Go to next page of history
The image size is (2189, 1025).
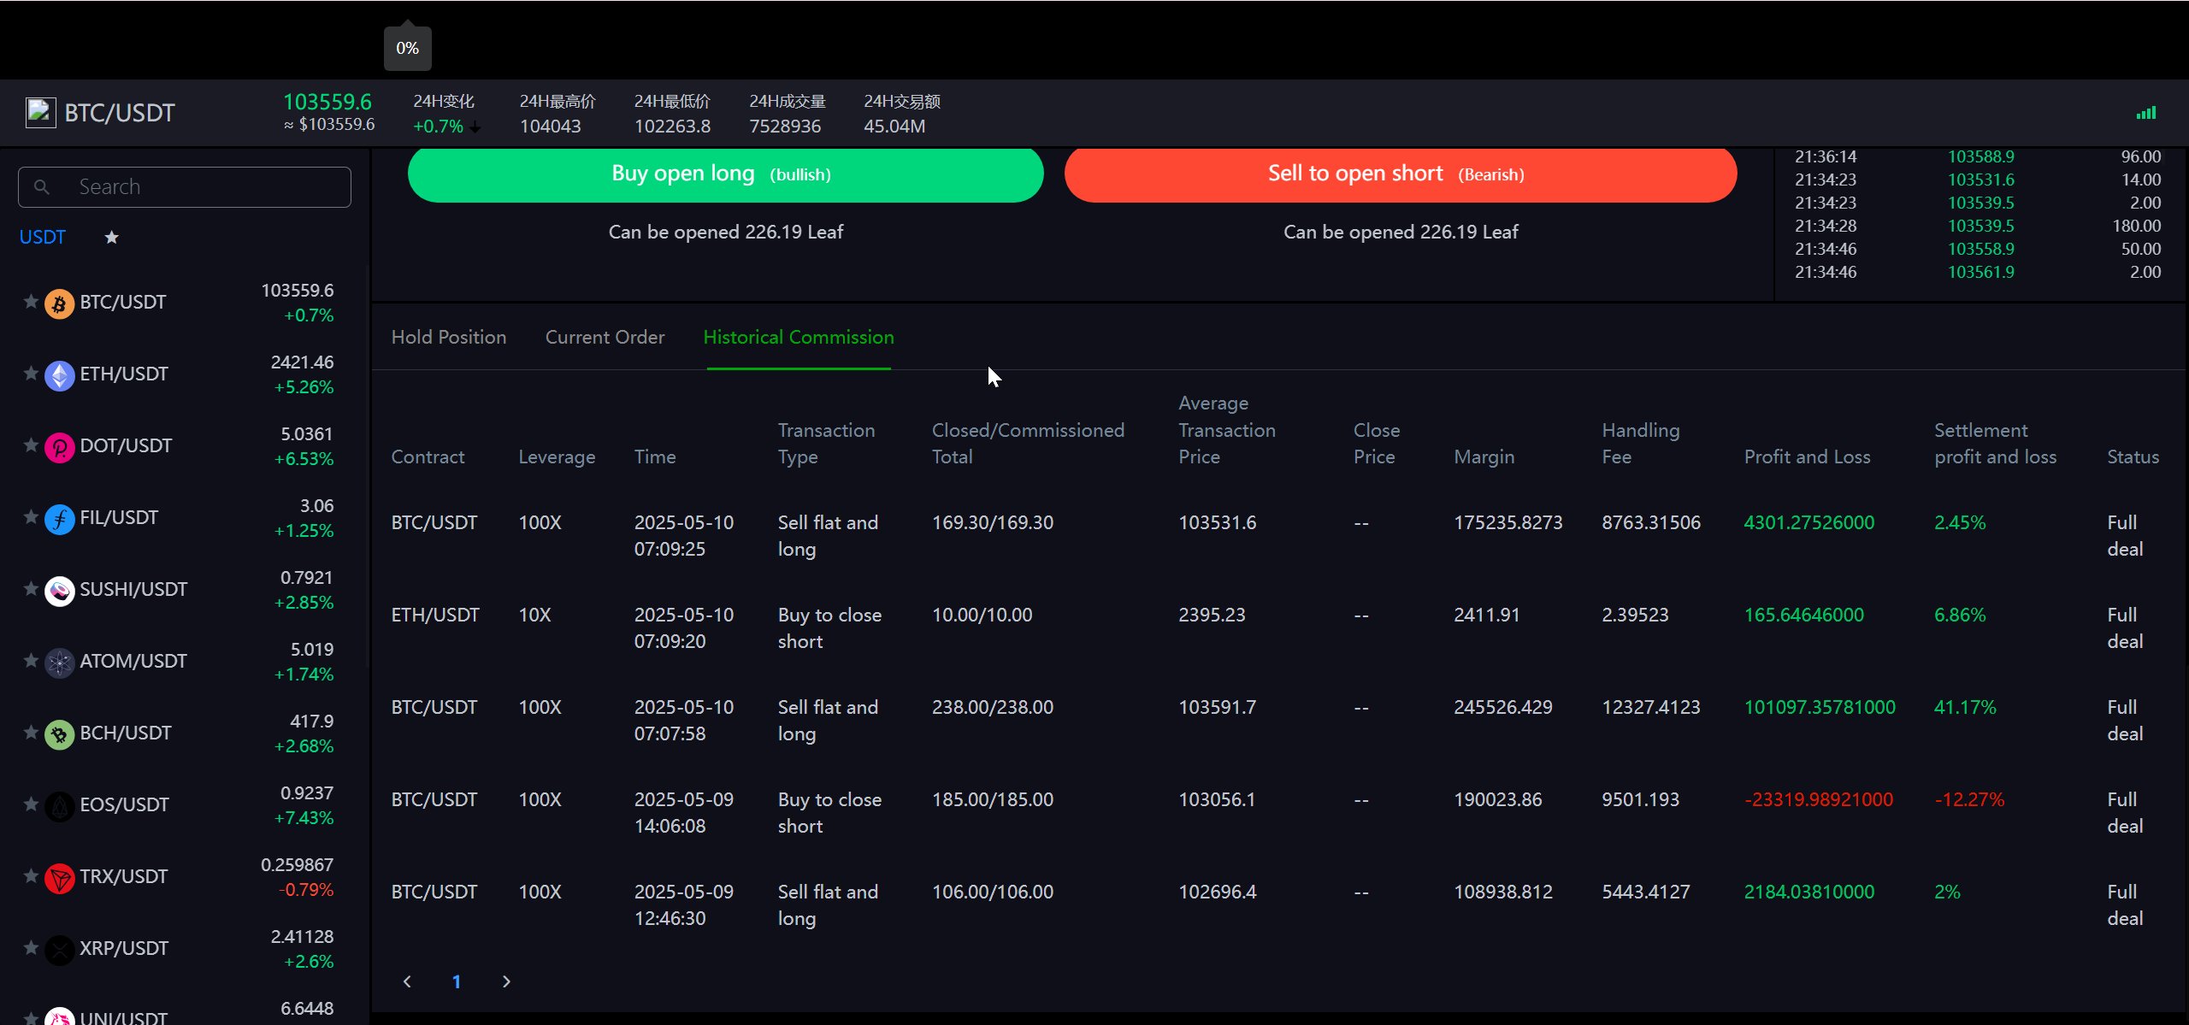click(x=506, y=981)
